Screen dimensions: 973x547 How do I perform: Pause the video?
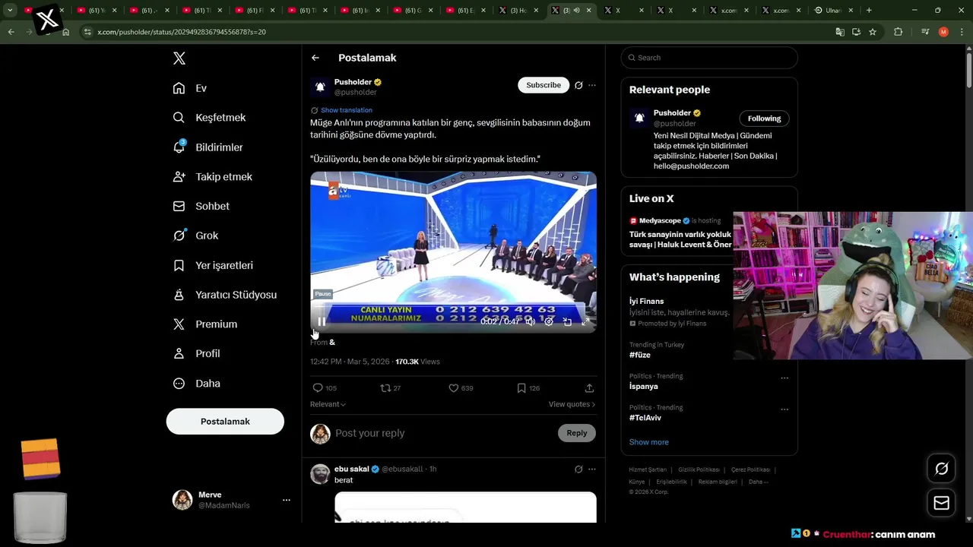322,321
